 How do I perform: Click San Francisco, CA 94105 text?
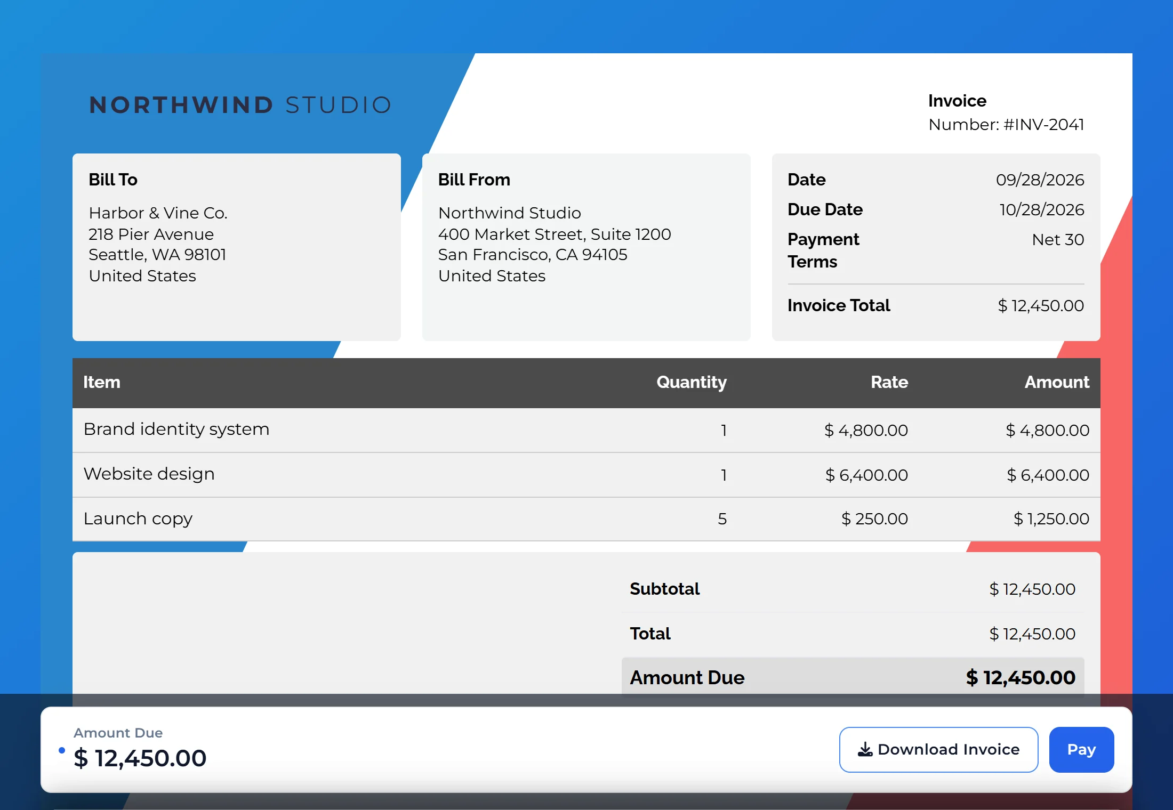533,255
